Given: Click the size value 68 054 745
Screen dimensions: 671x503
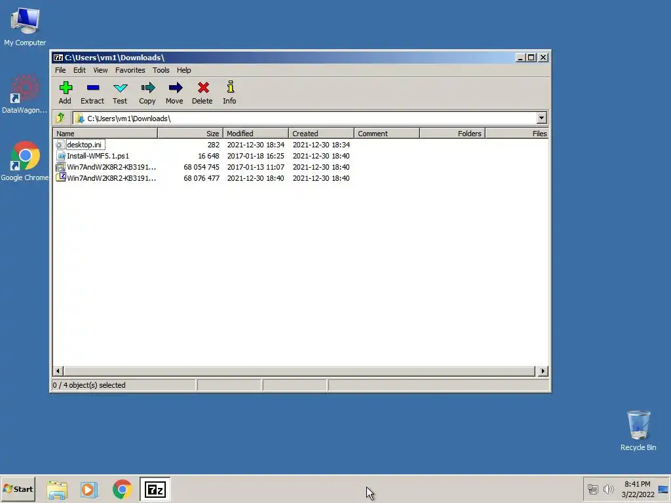Looking at the screenshot, I should point(202,167).
